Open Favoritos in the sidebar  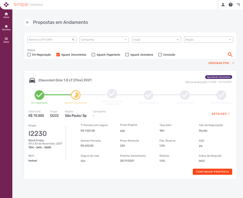click(x=6, y=28)
